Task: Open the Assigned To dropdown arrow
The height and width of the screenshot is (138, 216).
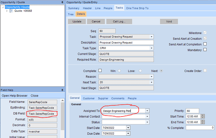Action: 147,111
